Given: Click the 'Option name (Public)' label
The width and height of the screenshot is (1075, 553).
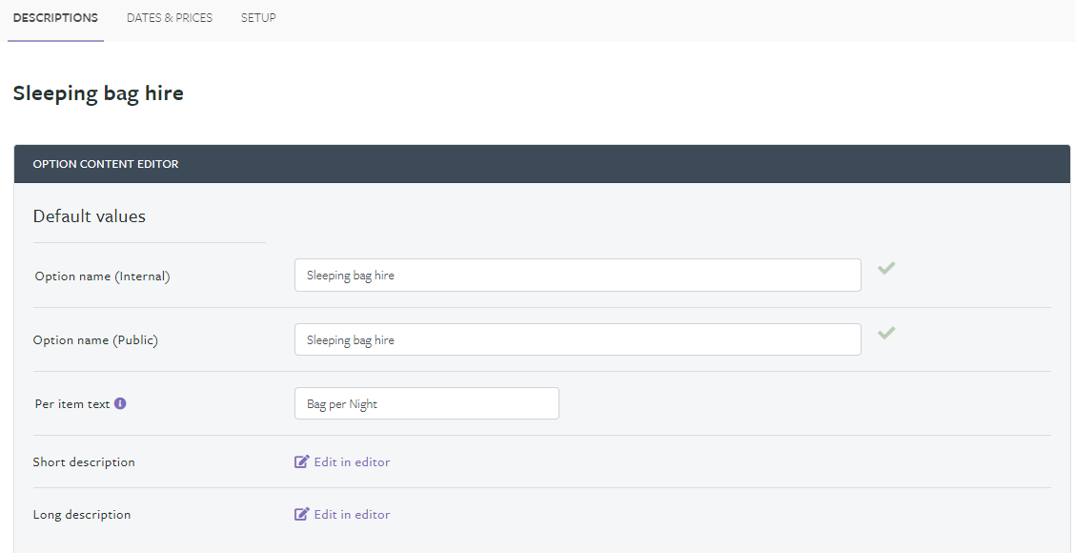Looking at the screenshot, I should point(95,340).
